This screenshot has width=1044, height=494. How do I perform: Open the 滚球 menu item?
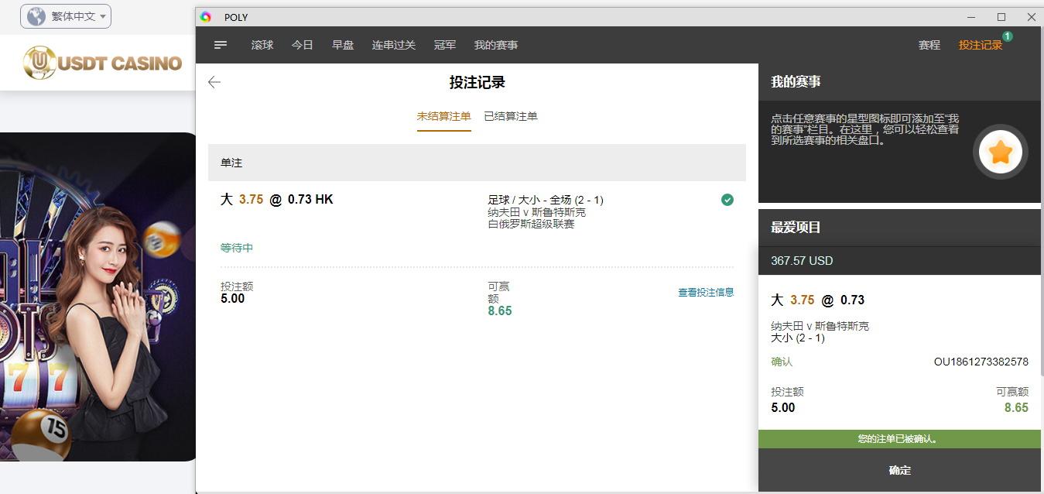(x=262, y=45)
